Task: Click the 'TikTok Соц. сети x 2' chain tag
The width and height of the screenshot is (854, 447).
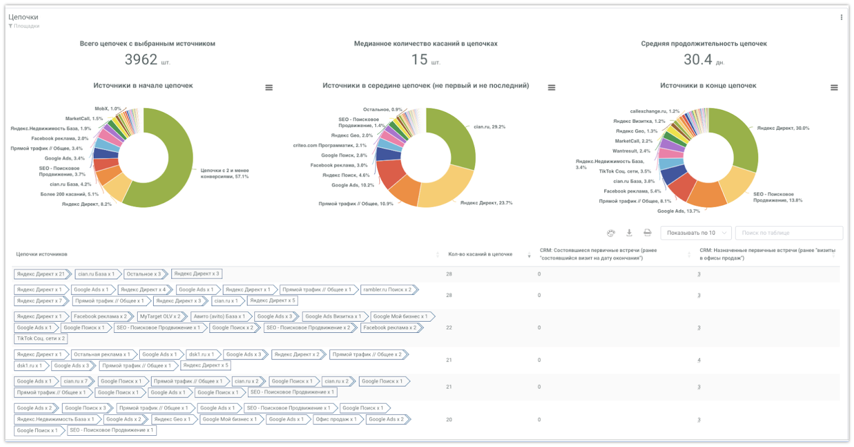Action: click(41, 339)
